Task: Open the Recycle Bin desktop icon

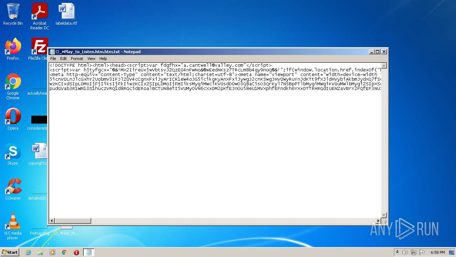Action: 13,14
